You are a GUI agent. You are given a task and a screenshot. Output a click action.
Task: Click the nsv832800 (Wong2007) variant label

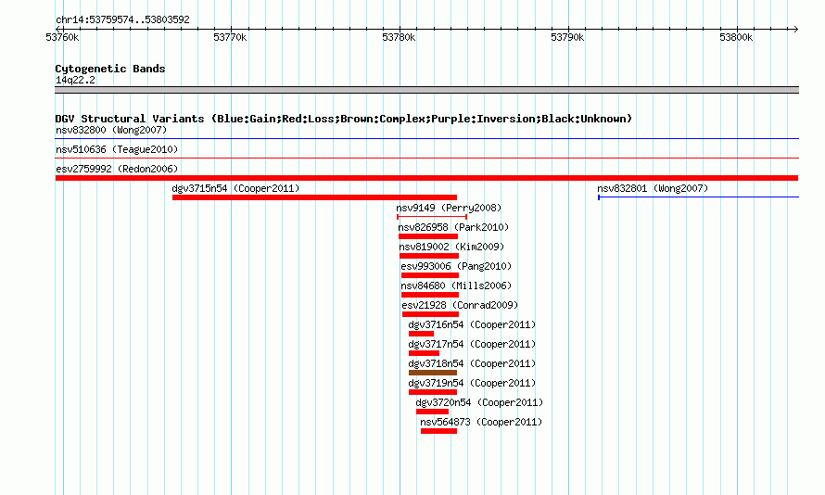point(111,130)
